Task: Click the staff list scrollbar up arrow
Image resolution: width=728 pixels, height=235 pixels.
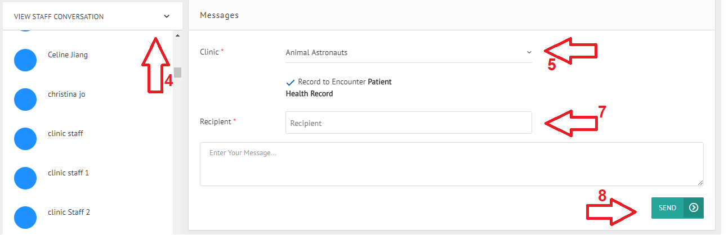Action: click(177, 36)
